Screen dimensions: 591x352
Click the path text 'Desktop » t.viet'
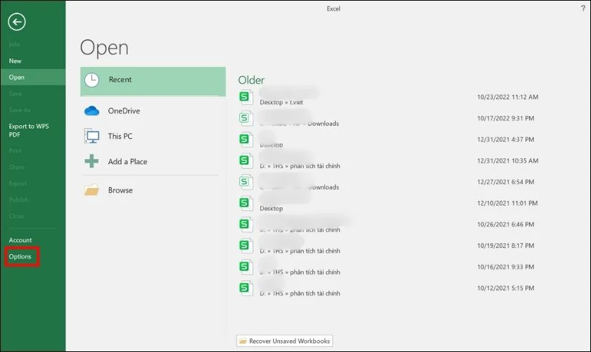[281, 102]
